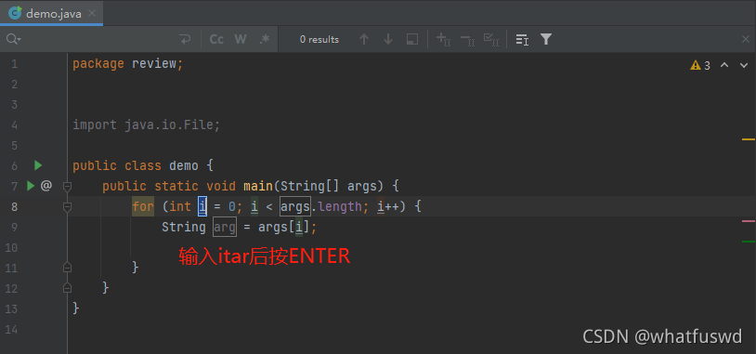Jump to next highlighted problem arrow
The width and height of the screenshot is (756, 354).
click(744, 65)
